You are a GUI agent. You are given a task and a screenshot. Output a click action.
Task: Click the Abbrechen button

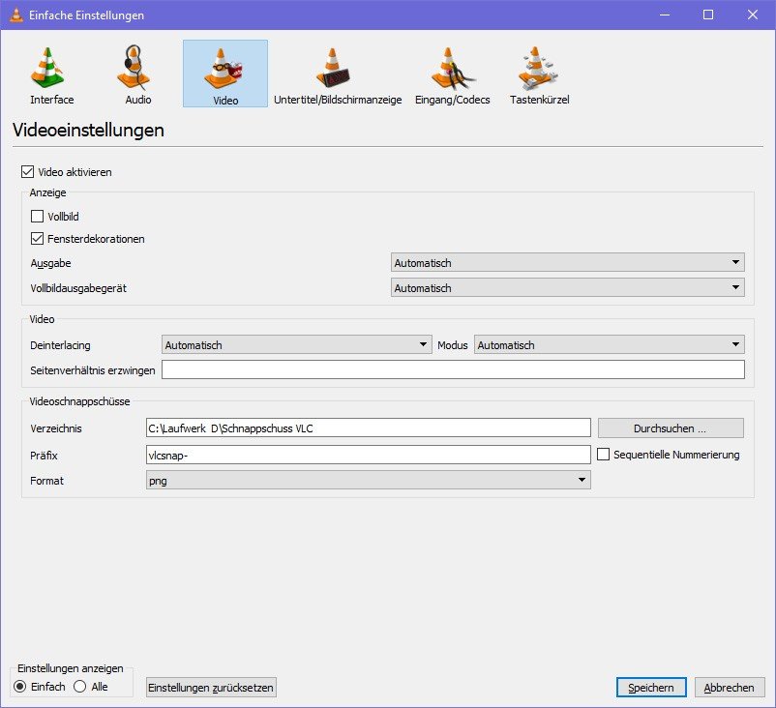pyautogui.click(x=730, y=688)
